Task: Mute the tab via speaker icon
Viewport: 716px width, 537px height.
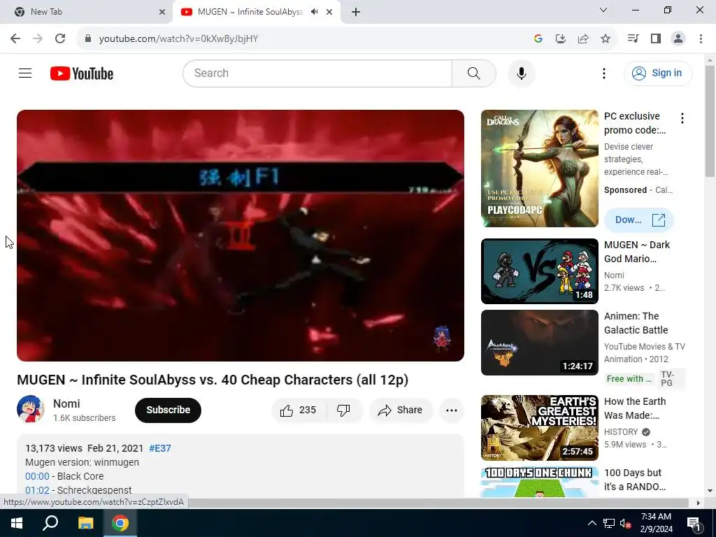Action: point(314,12)
